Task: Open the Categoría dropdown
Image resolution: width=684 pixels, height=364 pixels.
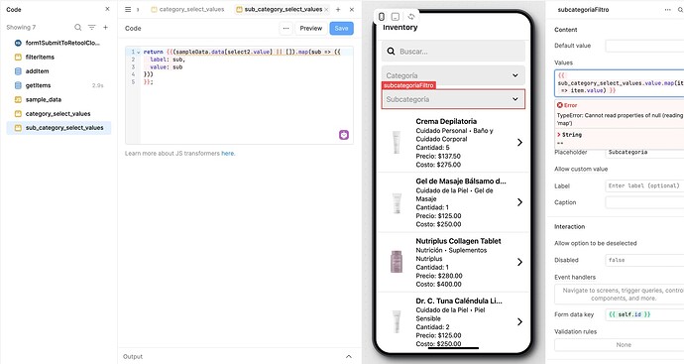Action: (453, 75)
